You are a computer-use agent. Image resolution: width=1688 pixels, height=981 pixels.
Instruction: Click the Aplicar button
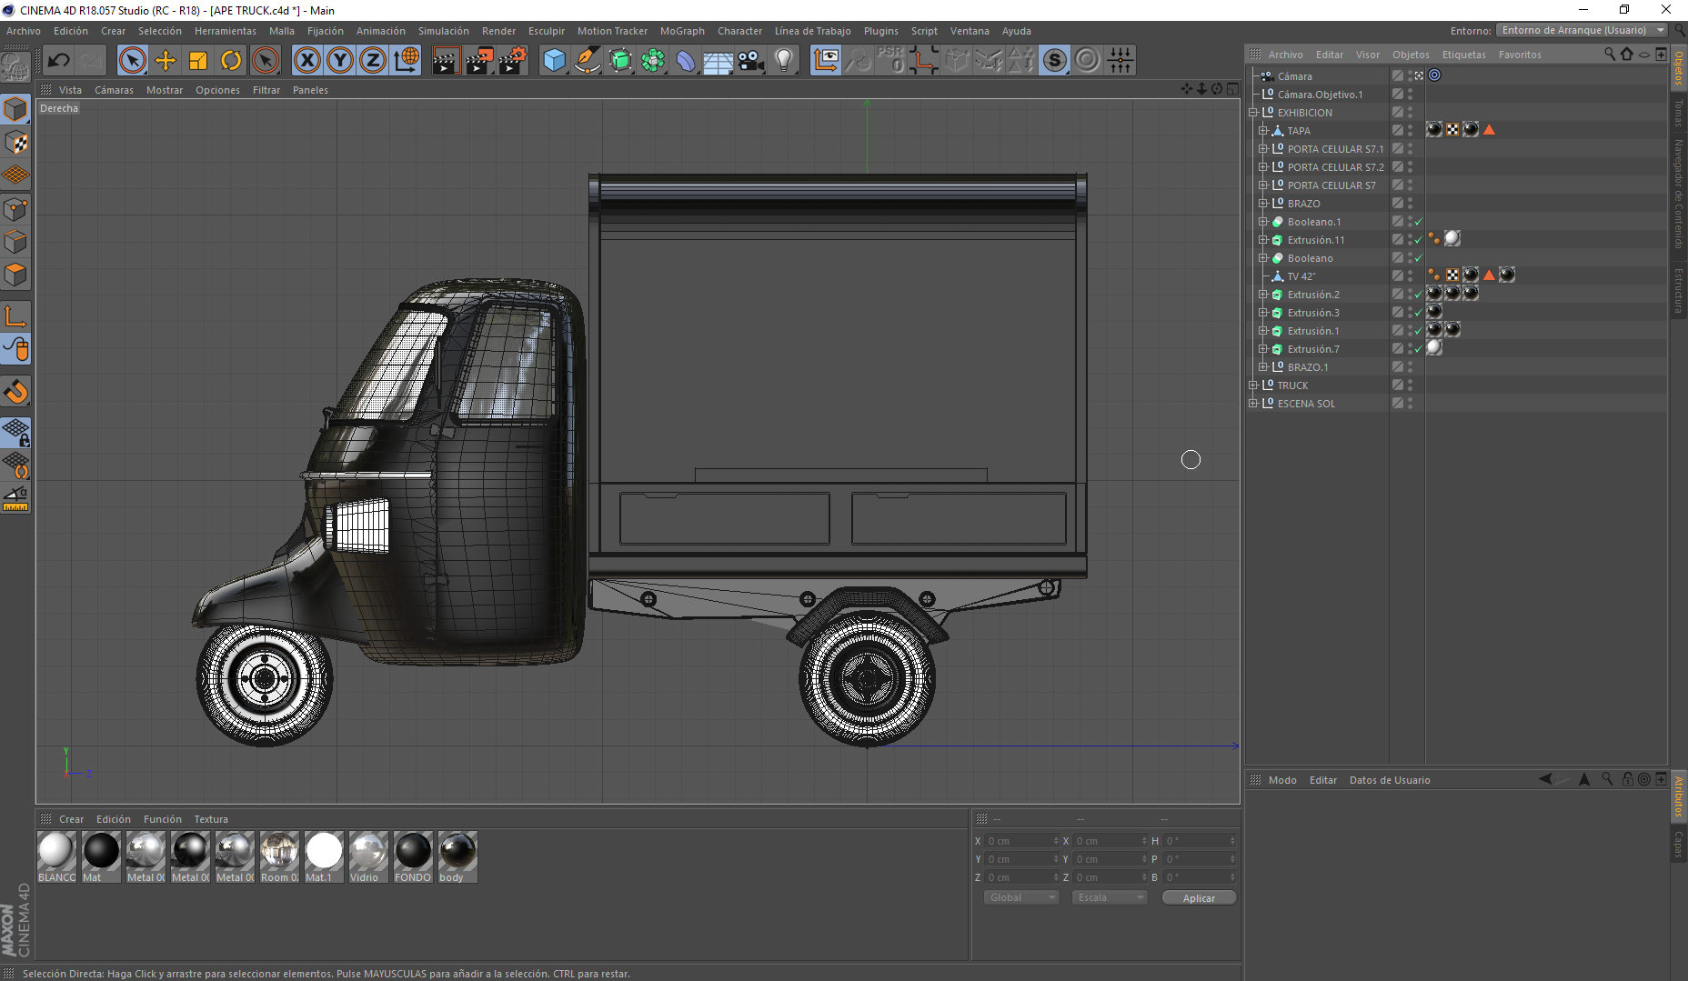pyautogui.click(x=1199, y=898)
